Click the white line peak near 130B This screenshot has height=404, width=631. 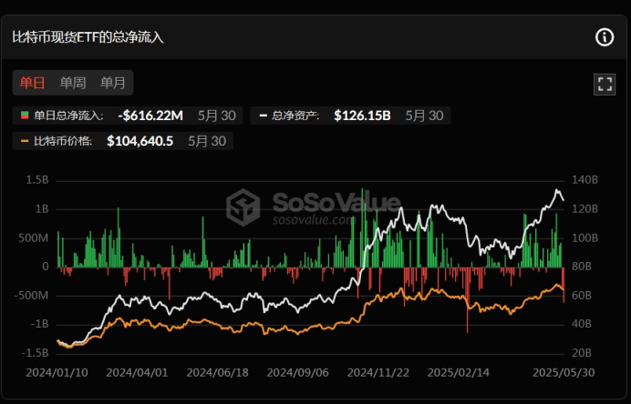[557, 190]
